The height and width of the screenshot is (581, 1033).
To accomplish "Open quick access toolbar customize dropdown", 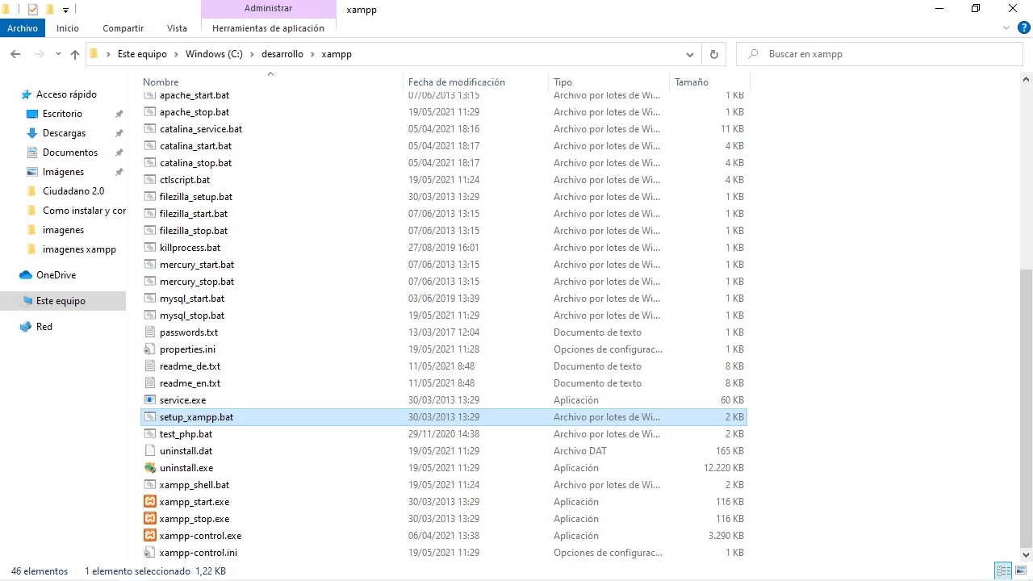I will click(x=65, y=10).
